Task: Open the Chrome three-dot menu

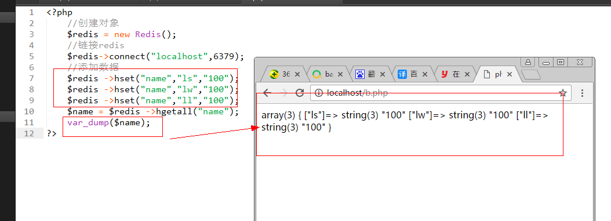Action: coord(582,93)
